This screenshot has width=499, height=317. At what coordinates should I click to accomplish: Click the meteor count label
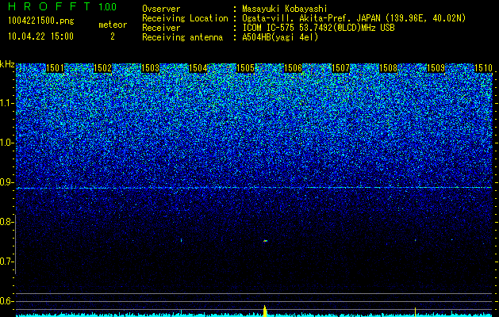pos(113,25)
